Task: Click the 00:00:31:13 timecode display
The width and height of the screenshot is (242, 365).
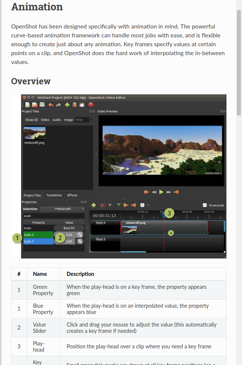Action: pyautogui.click(x=104, y=216)
